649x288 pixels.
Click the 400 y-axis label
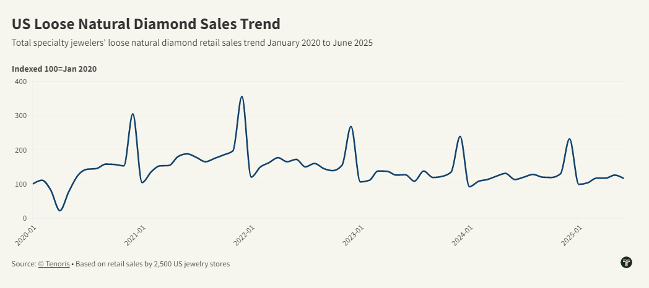20,82
